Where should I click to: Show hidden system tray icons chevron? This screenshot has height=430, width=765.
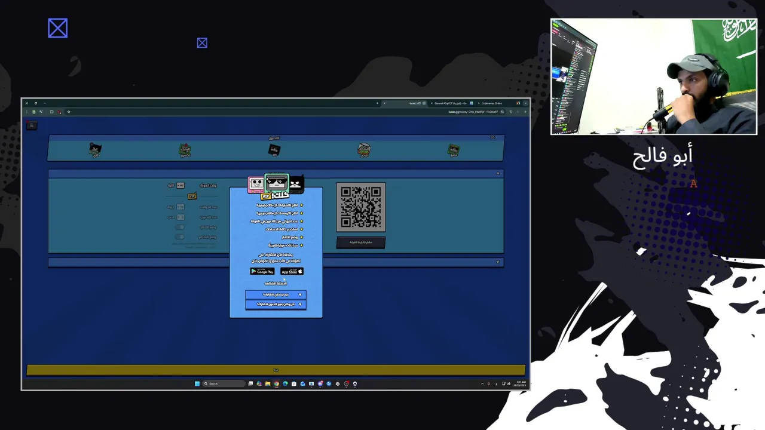point(482,383)
